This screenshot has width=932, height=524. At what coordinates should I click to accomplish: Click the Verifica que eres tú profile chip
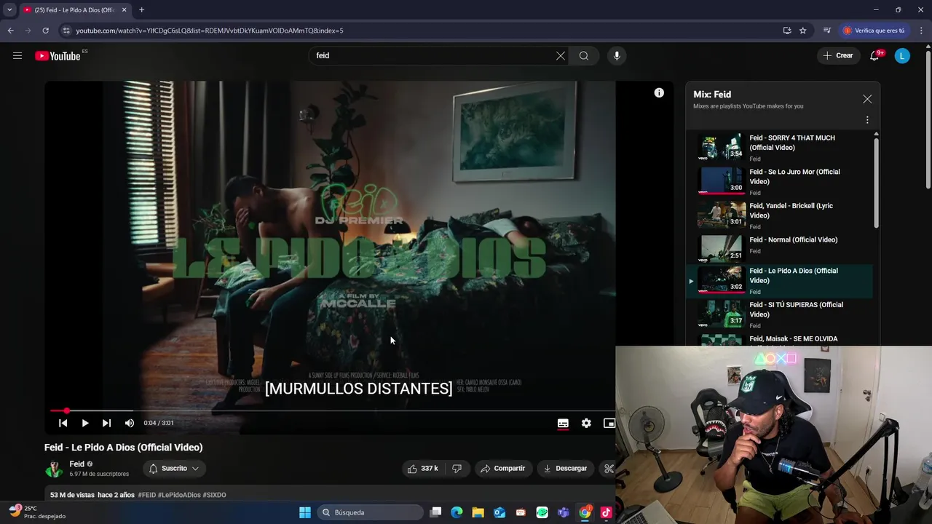click(x=874, y=31)
